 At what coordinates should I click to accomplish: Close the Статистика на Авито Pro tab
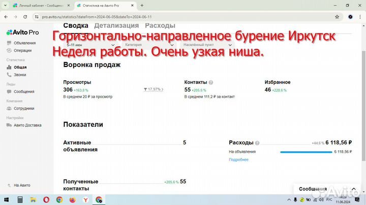[132, 6]
